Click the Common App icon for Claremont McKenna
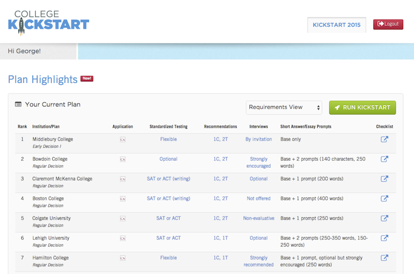Viewport: 414px width, 274px height. (123, 179)
